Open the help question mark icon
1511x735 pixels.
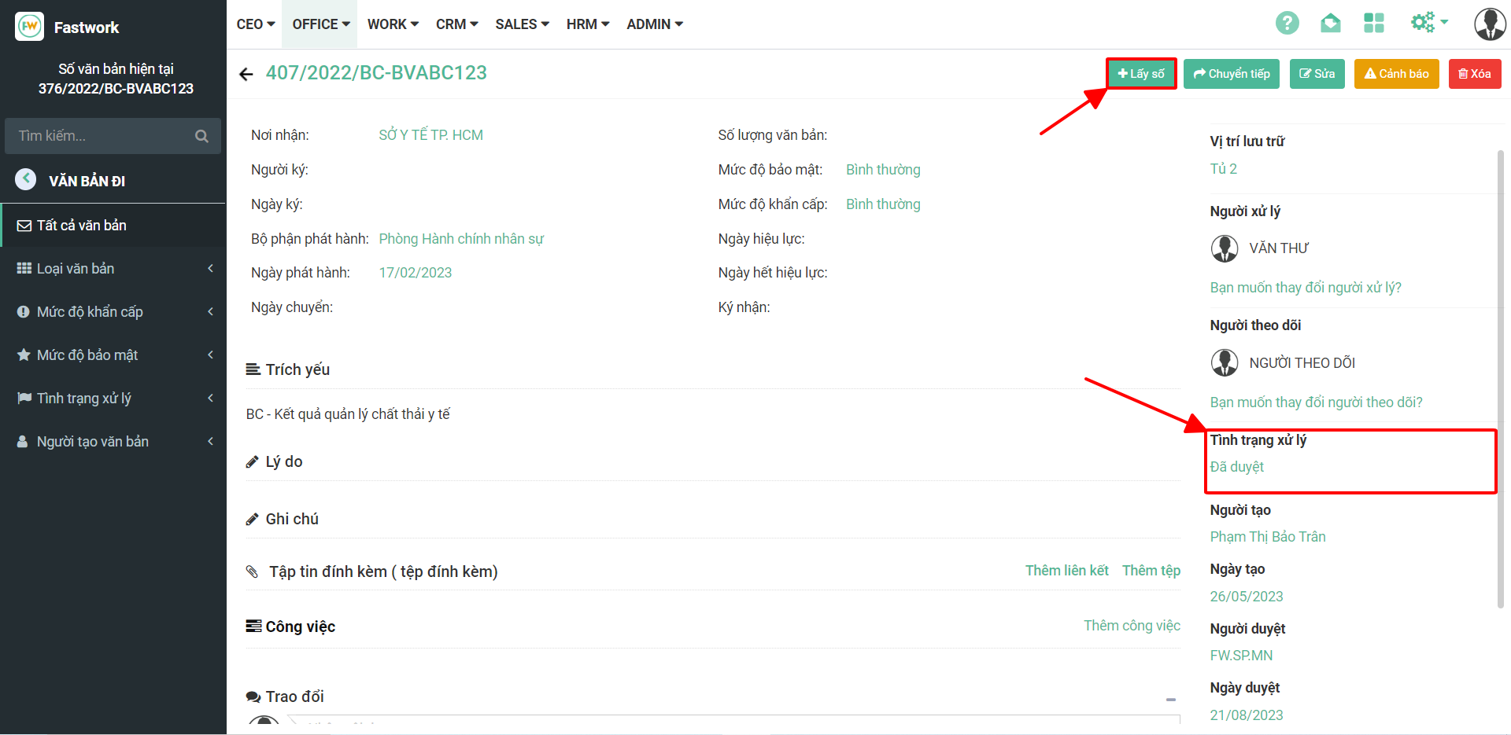pyautogui.click(x=1287, y=23)
